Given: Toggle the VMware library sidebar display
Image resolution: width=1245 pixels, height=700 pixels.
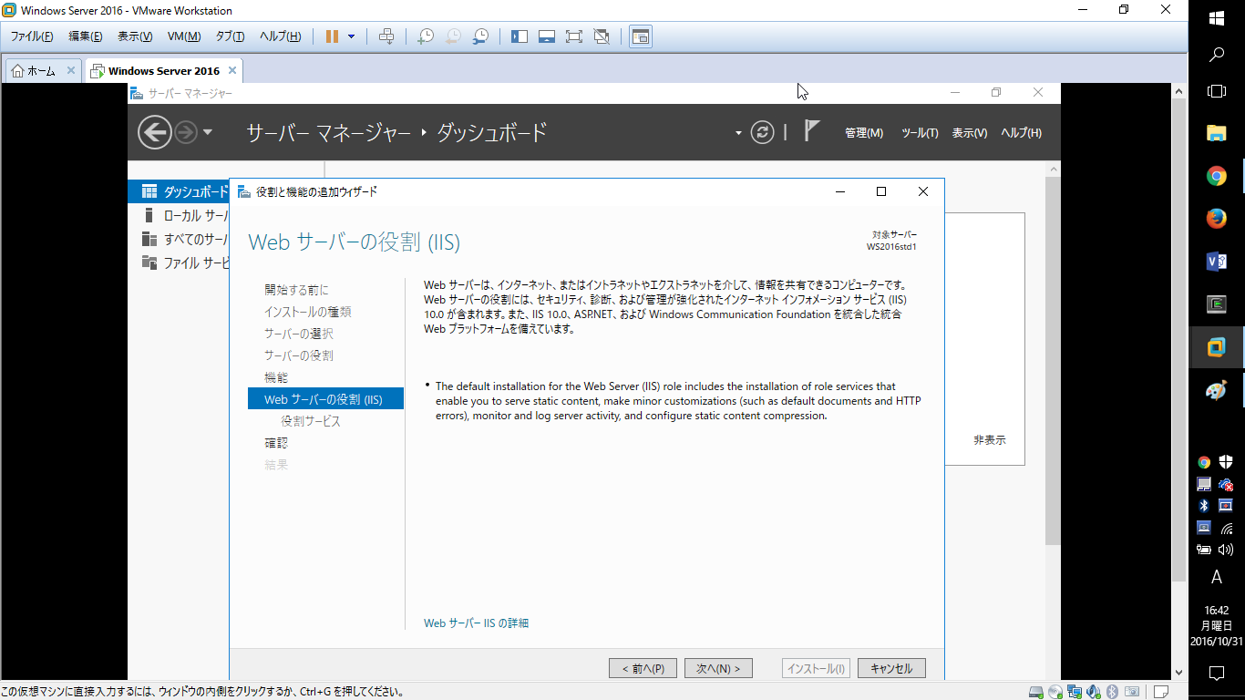Looking at the screenshot, I should 520,36.
